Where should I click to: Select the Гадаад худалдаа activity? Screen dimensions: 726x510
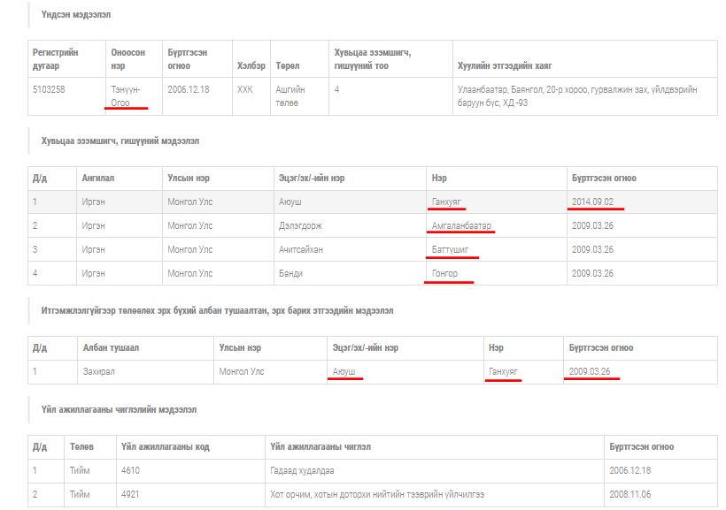302,470
